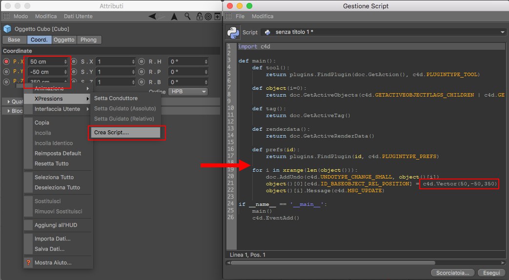Open the Modifica menu in Gestione Script
Screen dimensions: 509x280
pyautogui.click(x=262, y=16)
